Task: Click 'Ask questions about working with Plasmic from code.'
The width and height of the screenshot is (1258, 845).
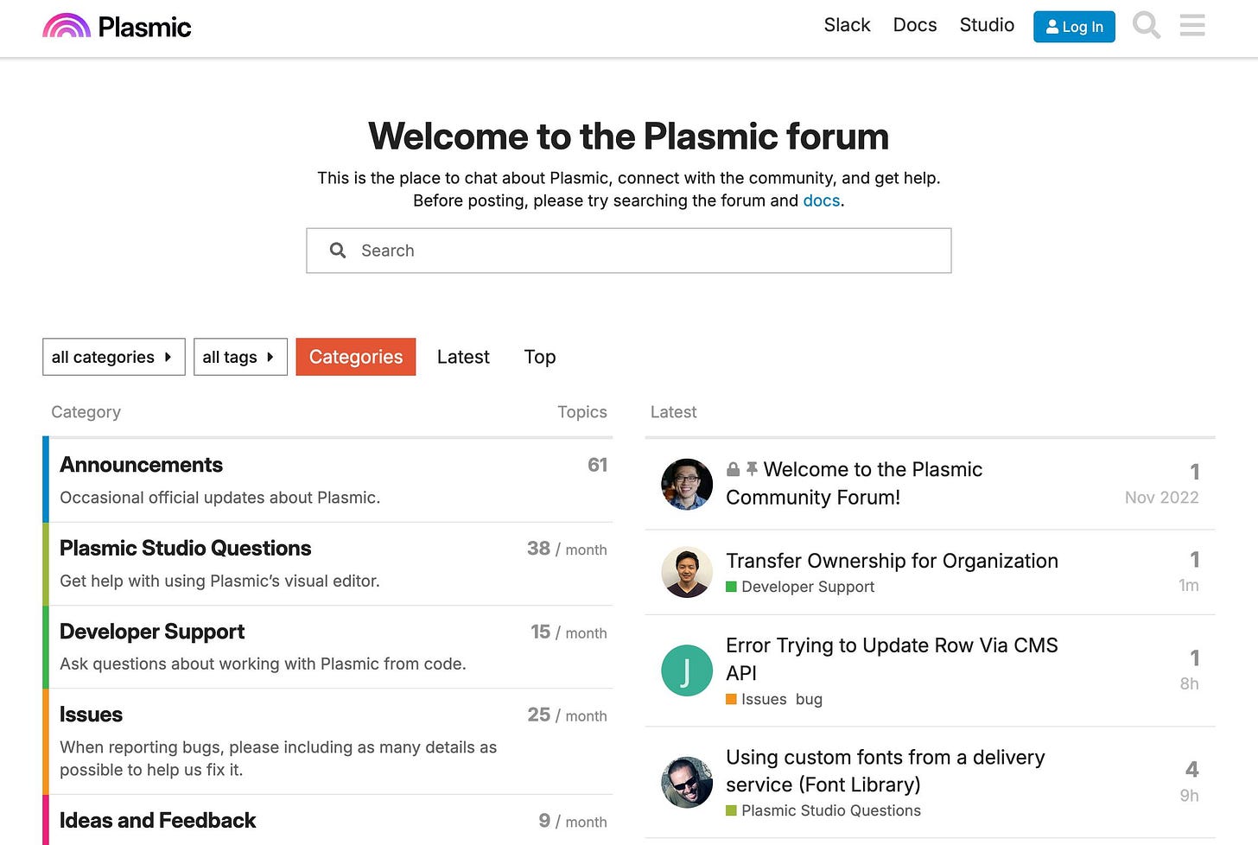Action: (263, 664)
